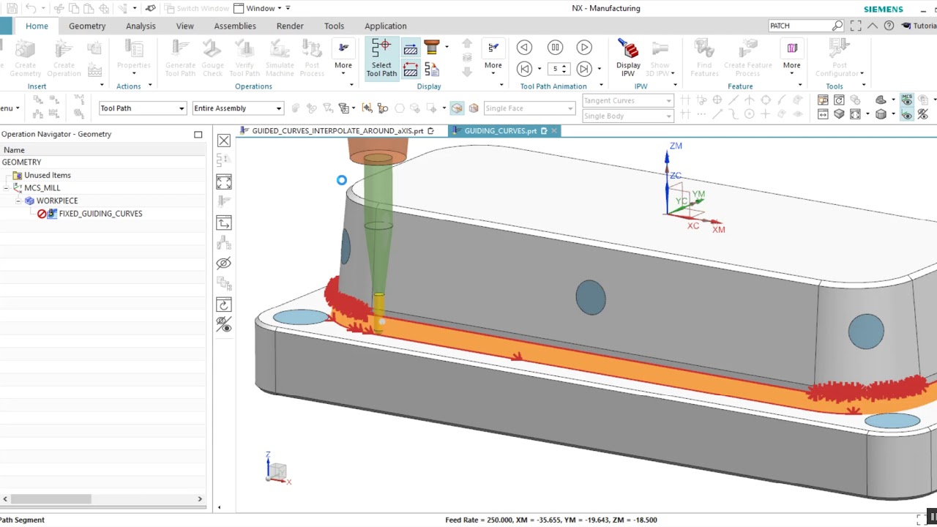Switch to the Home ribbon tab
The height and width of the screenshot is (527, 937).
37,26
